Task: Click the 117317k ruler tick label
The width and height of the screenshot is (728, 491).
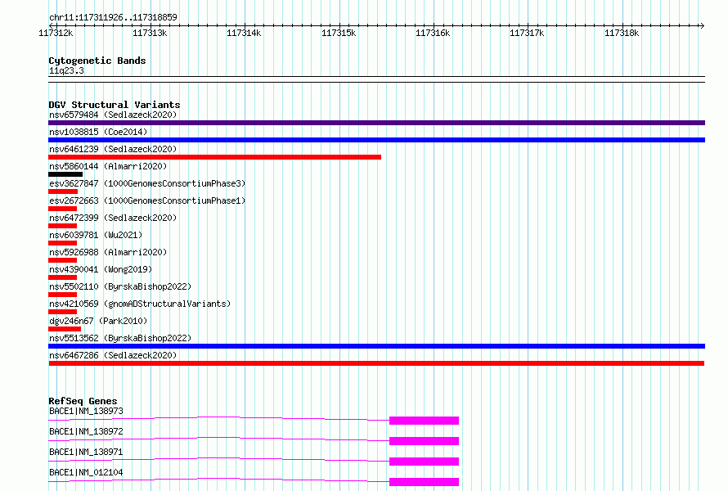Action: [x=527, y=33]
